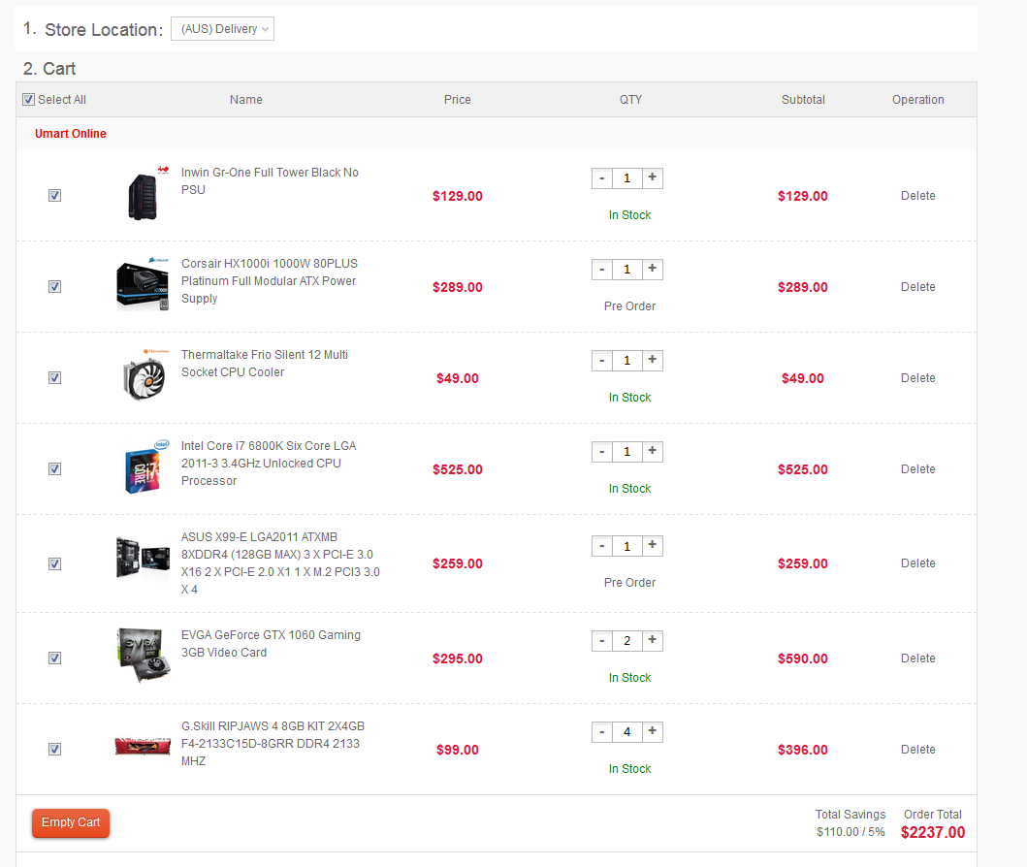Increase quantity of ASUS X99-E motherboard
Image resolution: width=1027 pixels, height=867 pixels.
[x=653, y=546]
